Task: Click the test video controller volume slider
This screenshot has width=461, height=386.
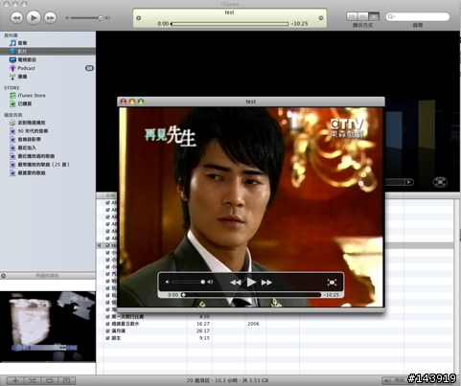Action: pyautogui.click(x=189, y=282)
